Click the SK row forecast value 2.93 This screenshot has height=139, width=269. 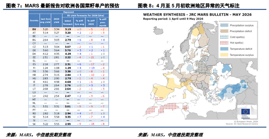point(68,124)
